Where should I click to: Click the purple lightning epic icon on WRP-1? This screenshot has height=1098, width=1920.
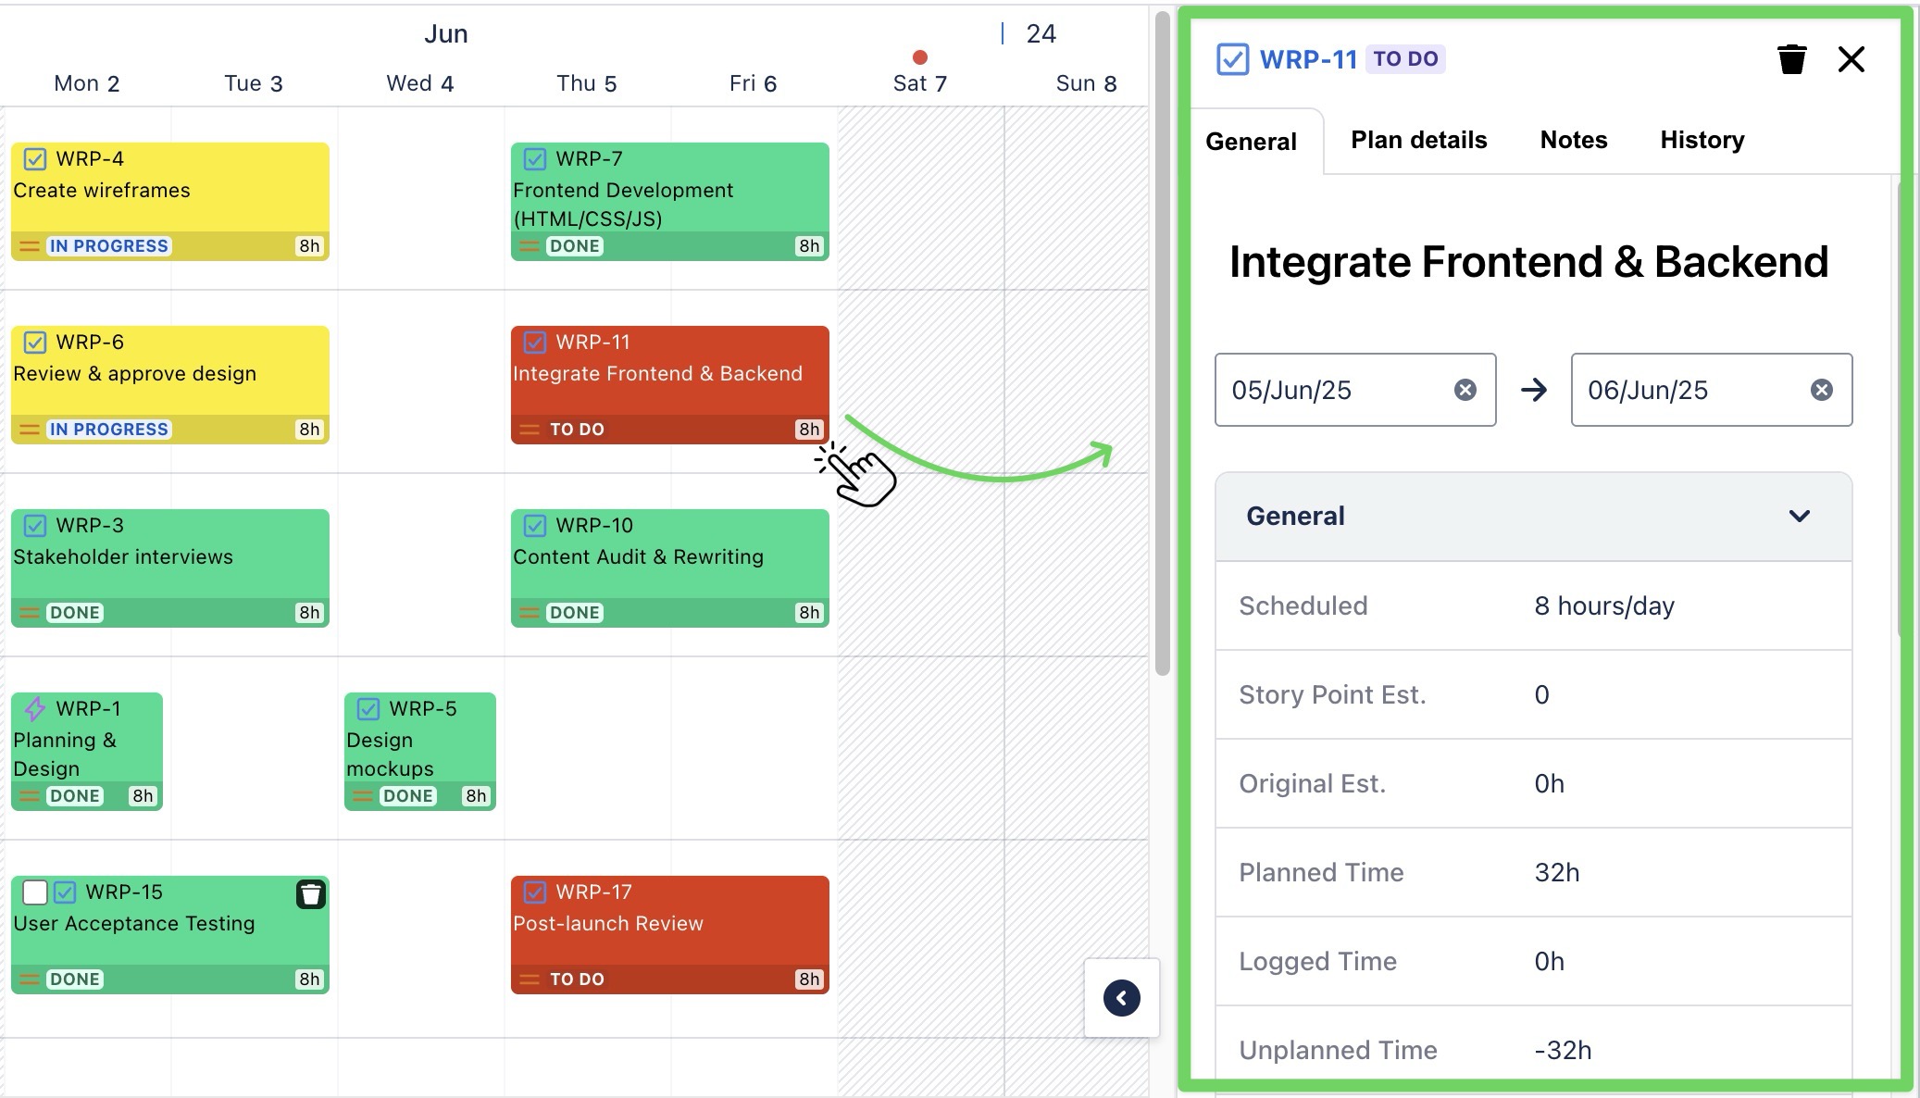(x=35, y=708)
